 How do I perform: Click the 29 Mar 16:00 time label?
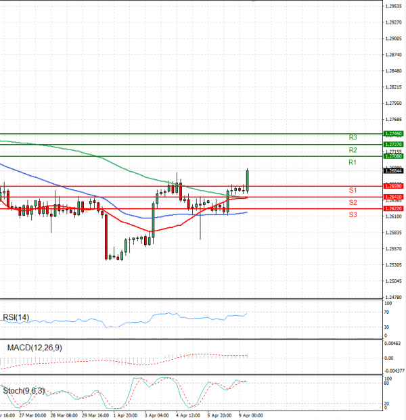pyautogui.click(x=95, y=416)
